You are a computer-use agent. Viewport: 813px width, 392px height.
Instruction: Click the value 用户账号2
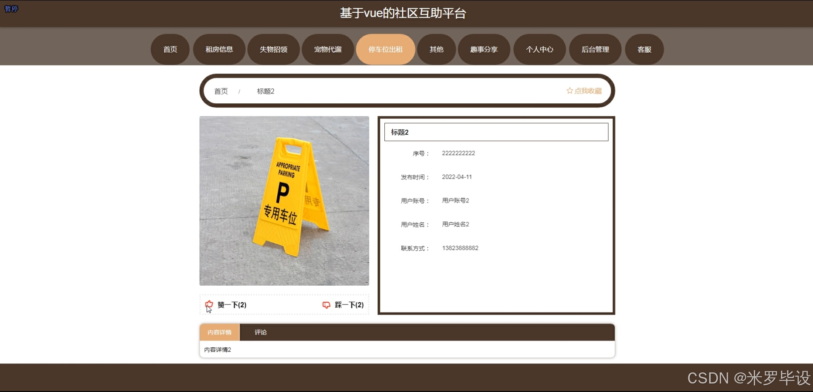pyautogui.click(x=455, y=200)
